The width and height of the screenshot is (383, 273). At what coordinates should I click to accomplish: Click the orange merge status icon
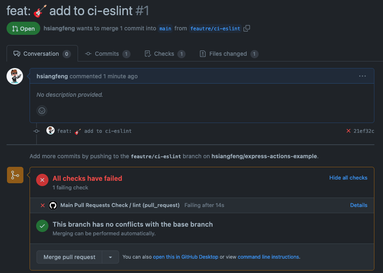pos(15,175)
